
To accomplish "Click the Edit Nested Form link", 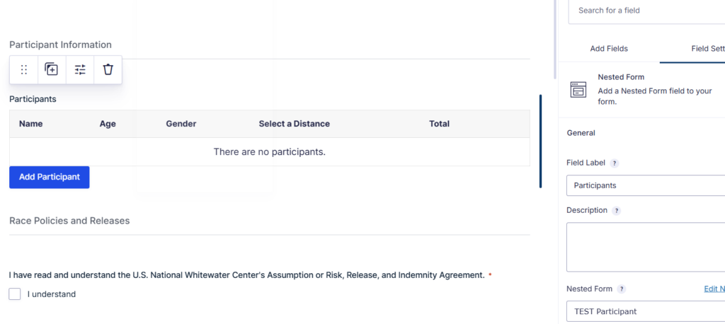I will [713, 289].
